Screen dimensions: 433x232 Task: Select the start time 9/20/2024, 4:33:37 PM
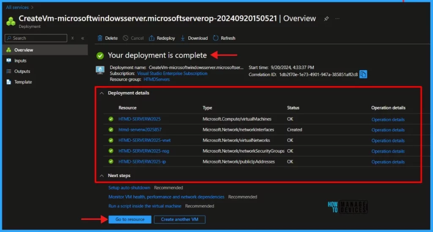click(292, 67)
